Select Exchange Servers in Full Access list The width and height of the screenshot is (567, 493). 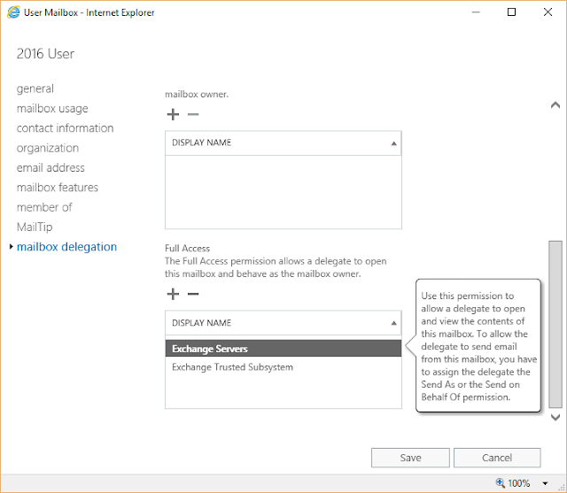pyautogui.click(x=283, y=349)
